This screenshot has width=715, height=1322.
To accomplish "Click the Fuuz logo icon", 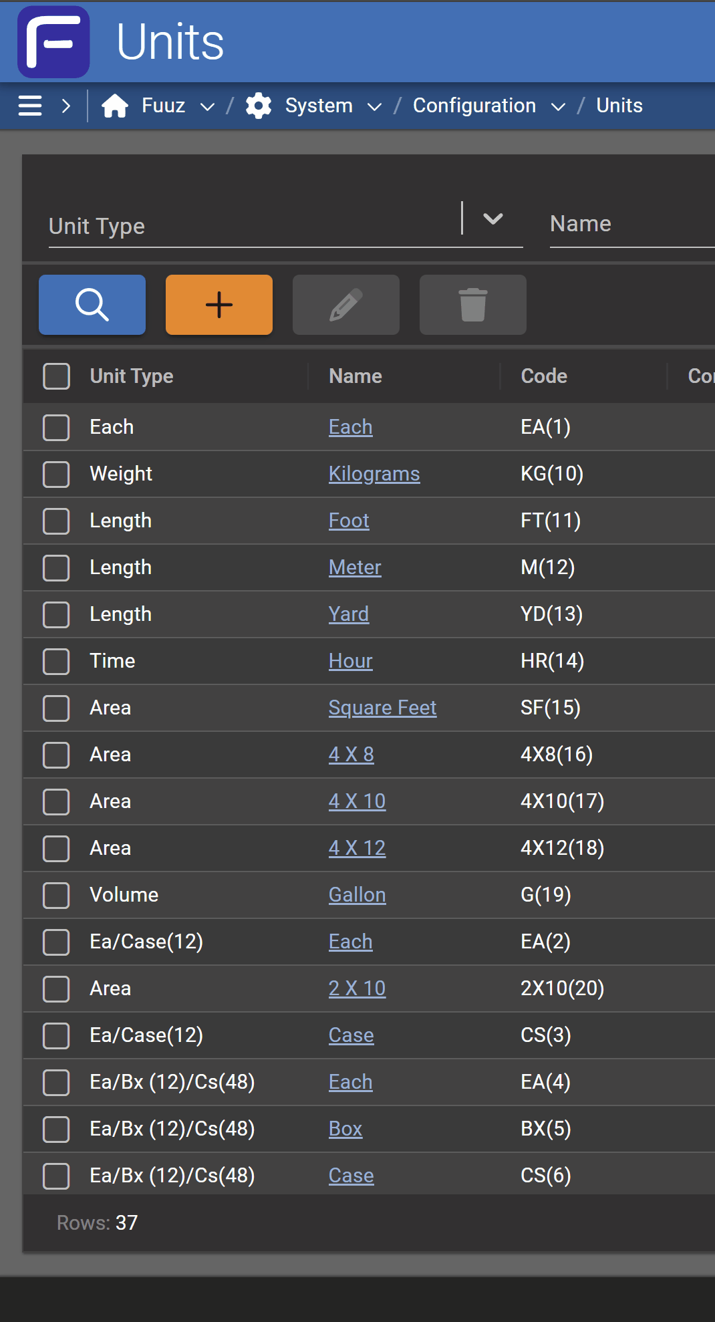I will (53, 41).
